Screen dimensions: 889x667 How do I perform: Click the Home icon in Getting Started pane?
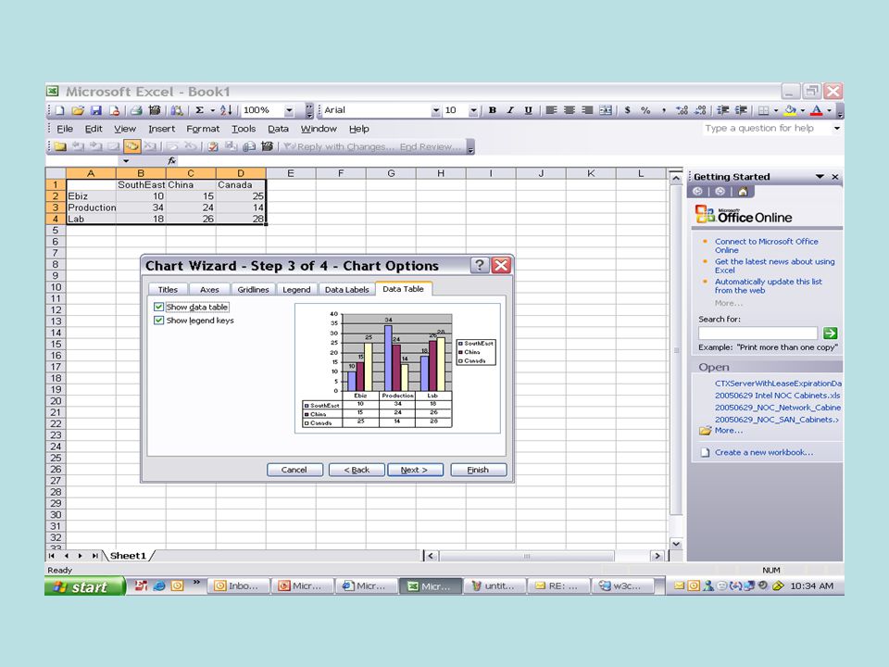tap(743, 192)
